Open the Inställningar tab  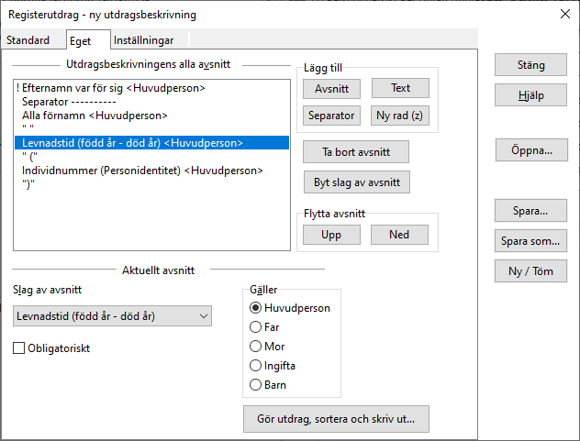pos(150,40)
